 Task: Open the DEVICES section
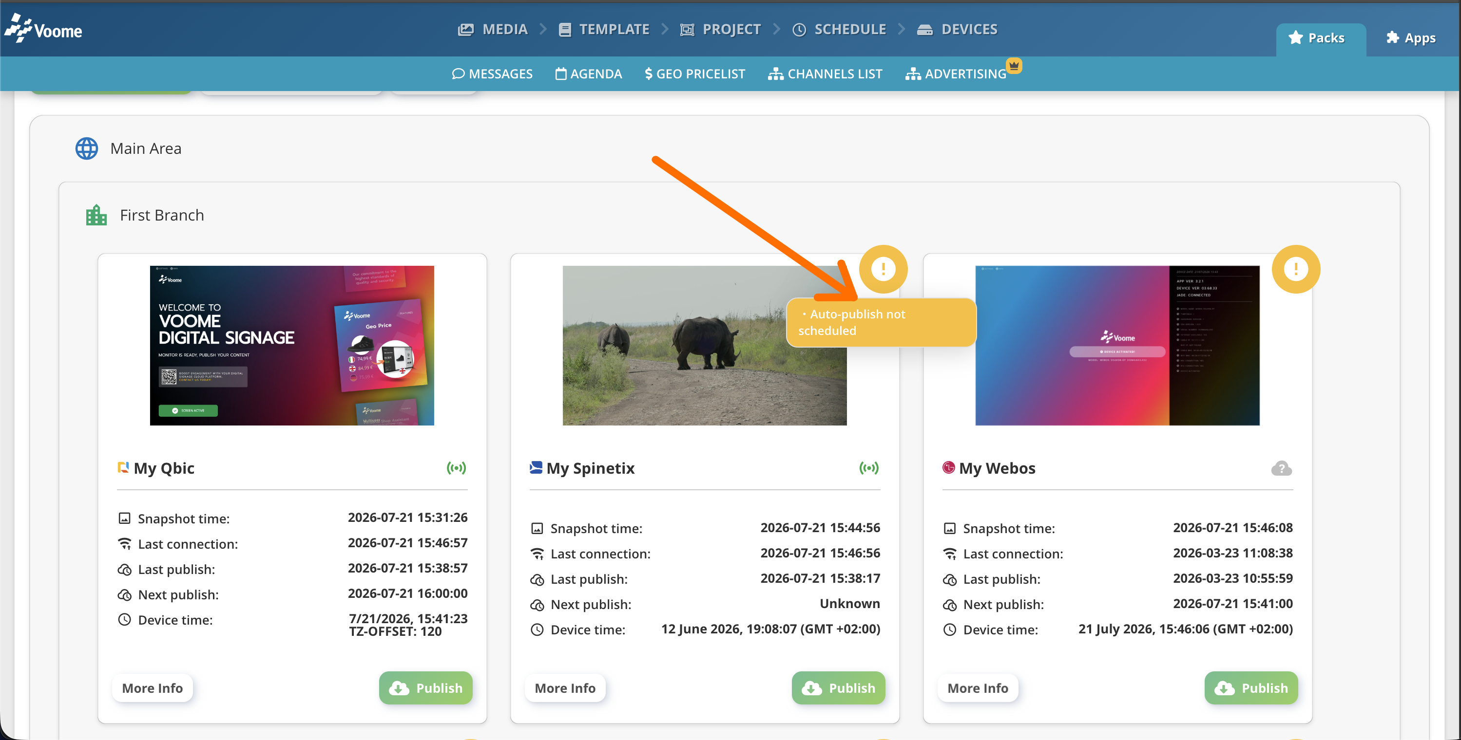957,30
